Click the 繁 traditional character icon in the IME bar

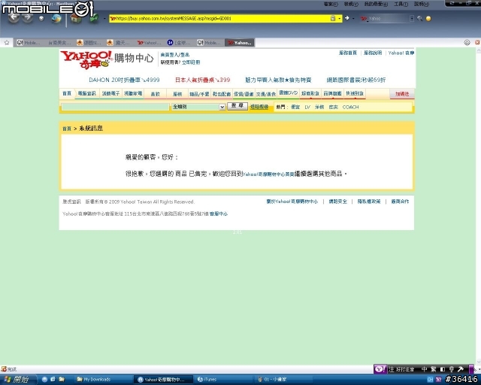[434, 369]
